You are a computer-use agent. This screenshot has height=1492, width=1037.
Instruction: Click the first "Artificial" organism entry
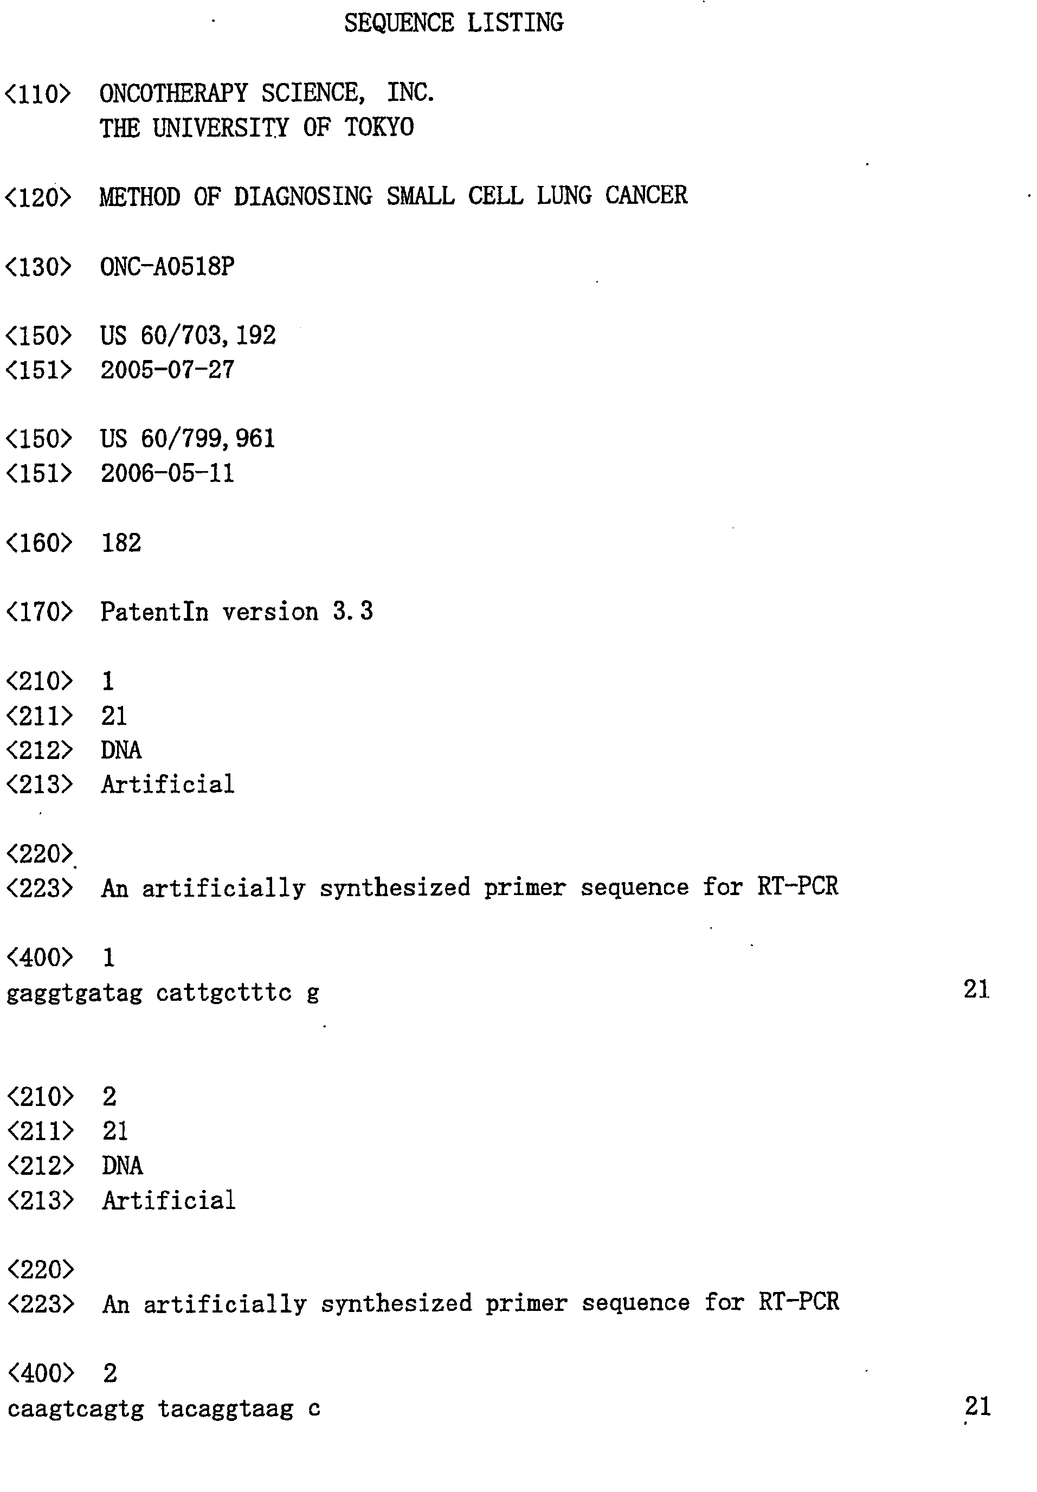[168, 784]
